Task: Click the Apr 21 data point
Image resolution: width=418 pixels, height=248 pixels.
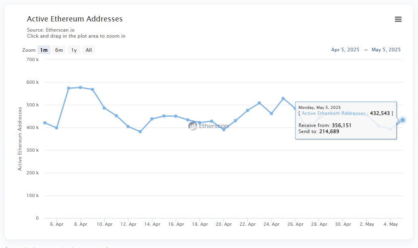Action: point(235,121)
